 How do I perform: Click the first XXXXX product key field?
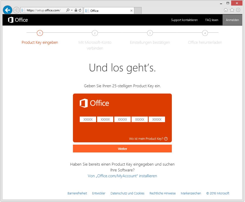pos(88,119)
